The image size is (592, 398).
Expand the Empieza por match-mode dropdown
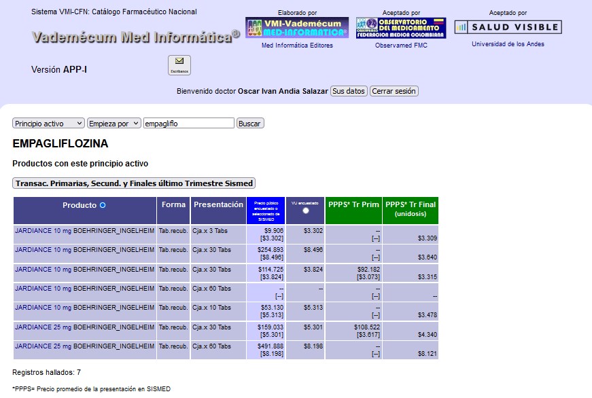114,124
